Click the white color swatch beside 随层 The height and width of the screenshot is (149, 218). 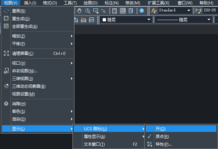point(104,20)
